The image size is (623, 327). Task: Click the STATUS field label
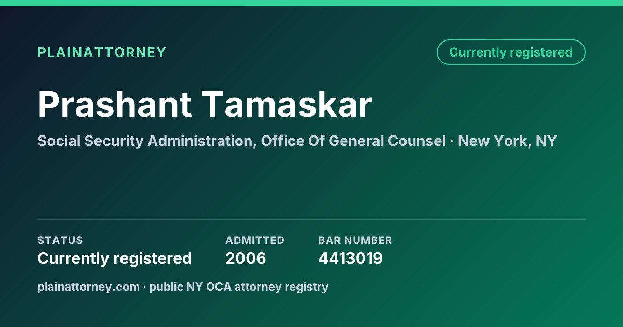click(x=60, y=240)
